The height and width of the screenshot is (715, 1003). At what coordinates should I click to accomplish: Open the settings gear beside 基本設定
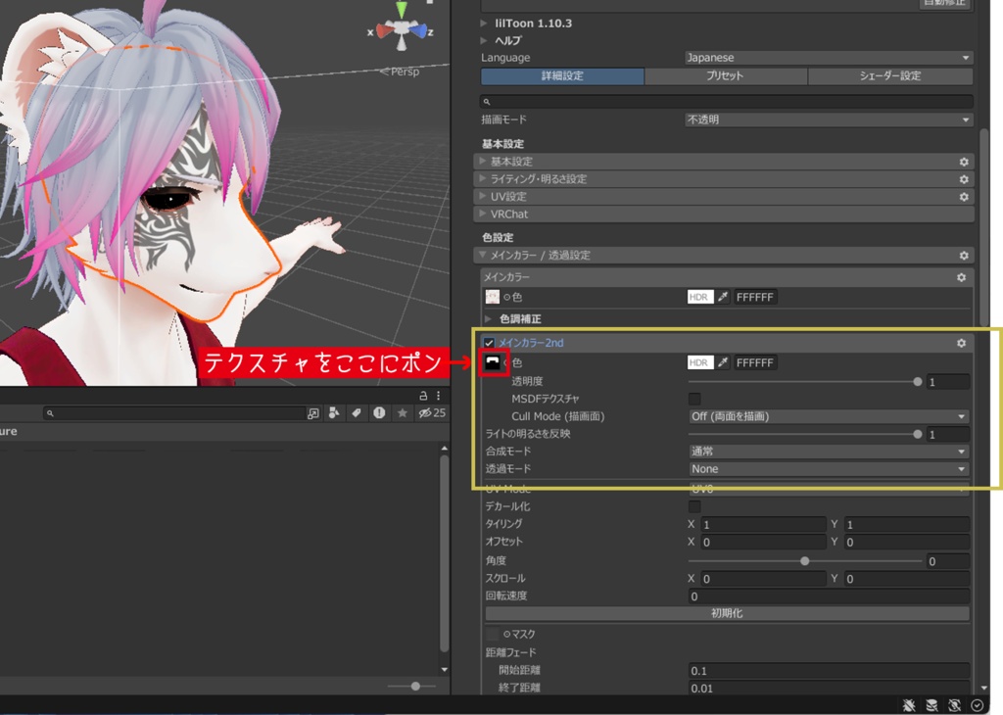(963, 162)
